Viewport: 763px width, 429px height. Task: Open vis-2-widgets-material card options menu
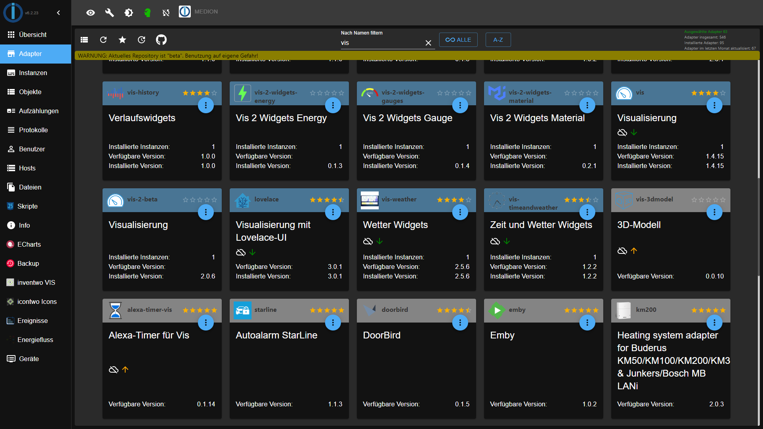click(587, 105)
